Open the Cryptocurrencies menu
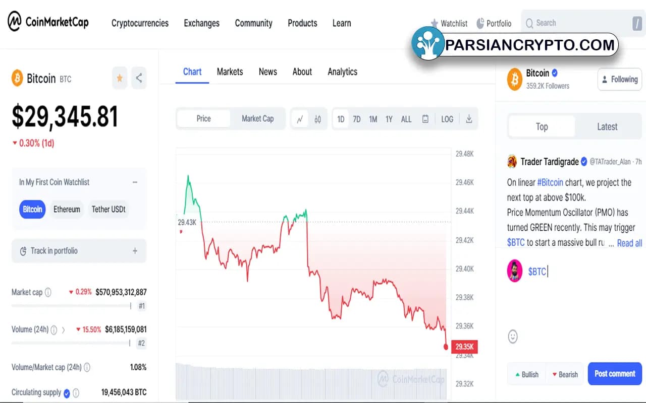Viewport: 646px width, 403px height. click(140, 23)
